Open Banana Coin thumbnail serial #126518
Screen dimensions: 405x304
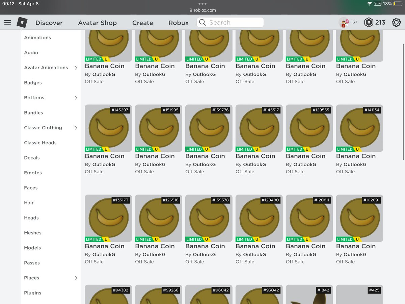158,218
